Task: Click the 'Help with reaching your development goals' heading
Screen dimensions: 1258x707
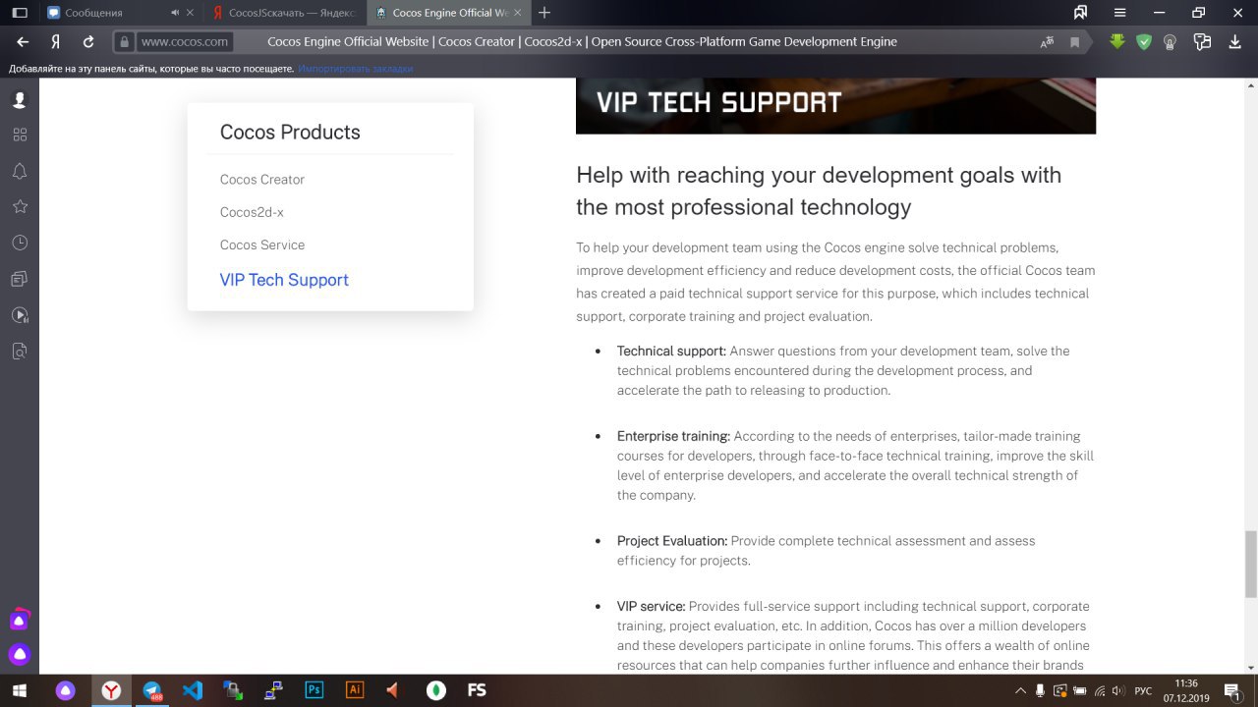Action: 819,190
